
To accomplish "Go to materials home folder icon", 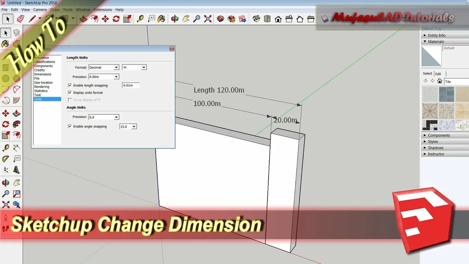I will pos(440,81).
